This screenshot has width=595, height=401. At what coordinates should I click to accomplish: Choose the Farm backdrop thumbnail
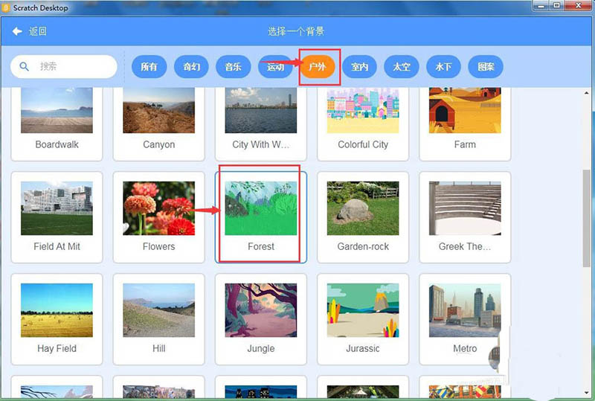coord(466,111)
